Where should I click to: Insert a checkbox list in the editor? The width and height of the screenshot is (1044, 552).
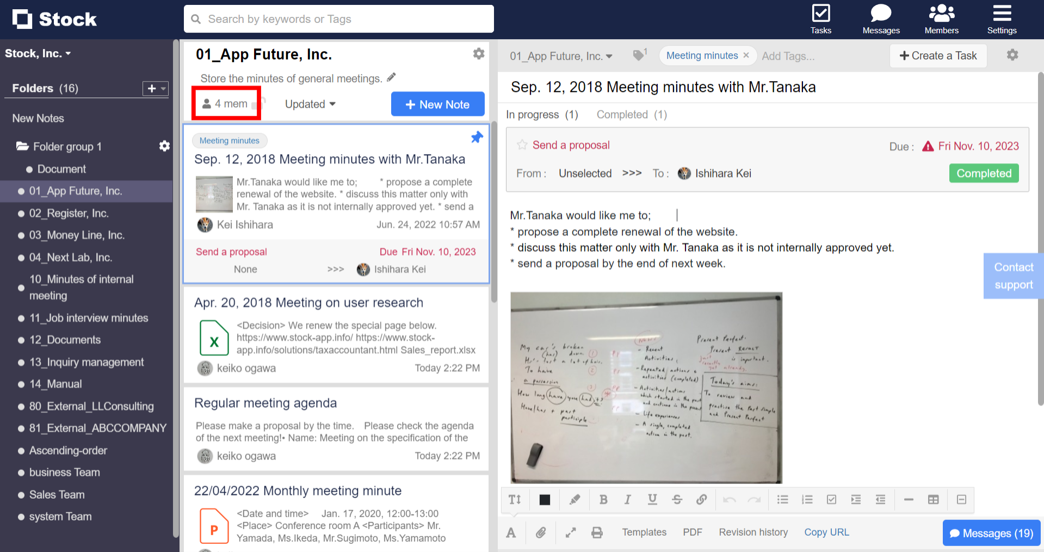point(831,499)
